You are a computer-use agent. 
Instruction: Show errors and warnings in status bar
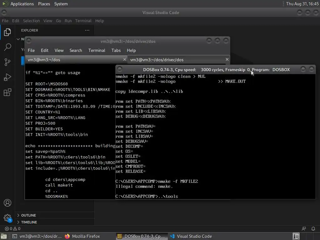12,228
